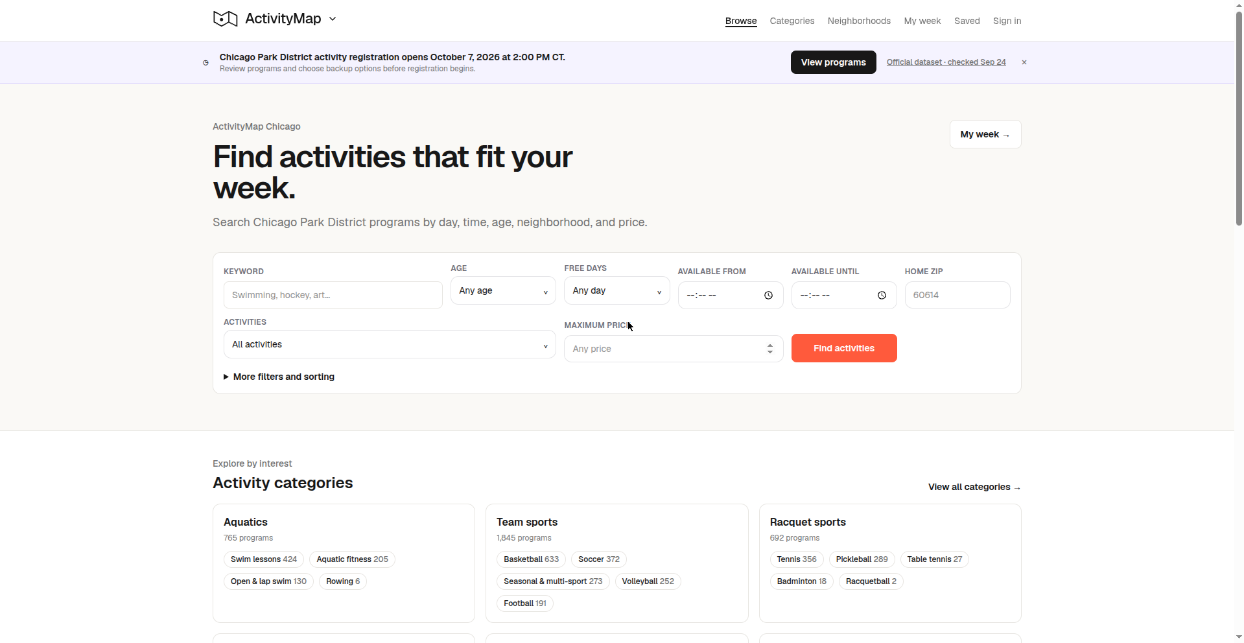The height and width of the screenshot is (643, 1244).
Task: Select the Soccer 372 chip
Action: click(599, 559)
